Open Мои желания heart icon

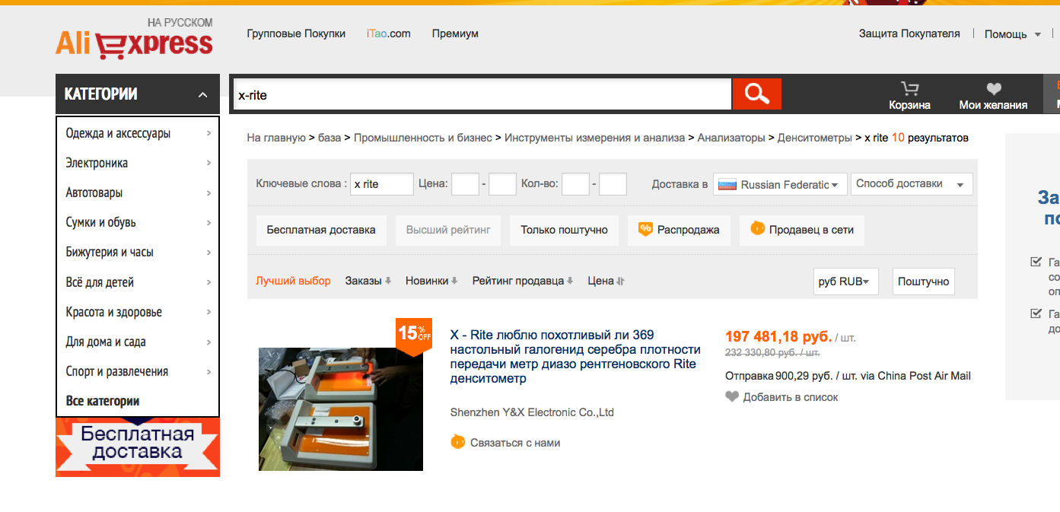pyautogui.click(x=993, y=89)
